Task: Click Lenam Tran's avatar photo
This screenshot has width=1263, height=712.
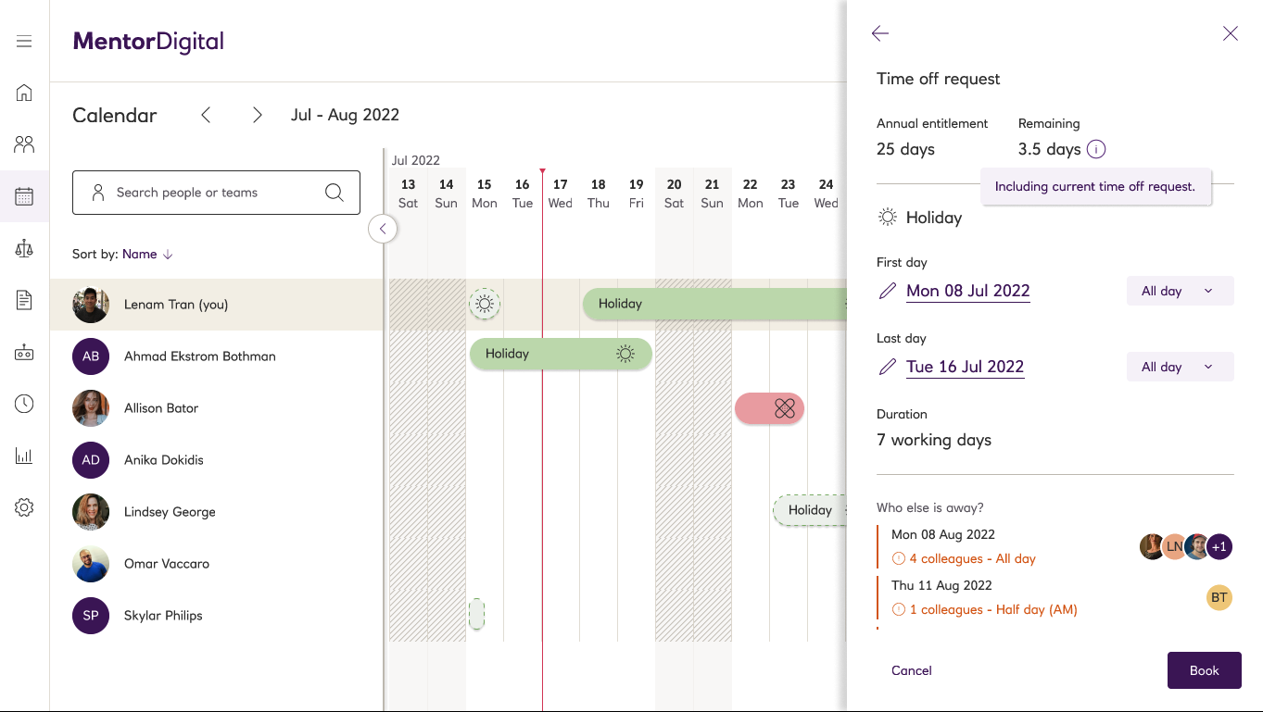Action: click(x=91, y=305)
